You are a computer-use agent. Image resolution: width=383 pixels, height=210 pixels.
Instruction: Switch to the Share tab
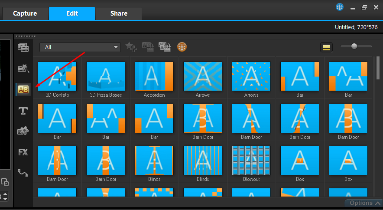coord(119,13)
